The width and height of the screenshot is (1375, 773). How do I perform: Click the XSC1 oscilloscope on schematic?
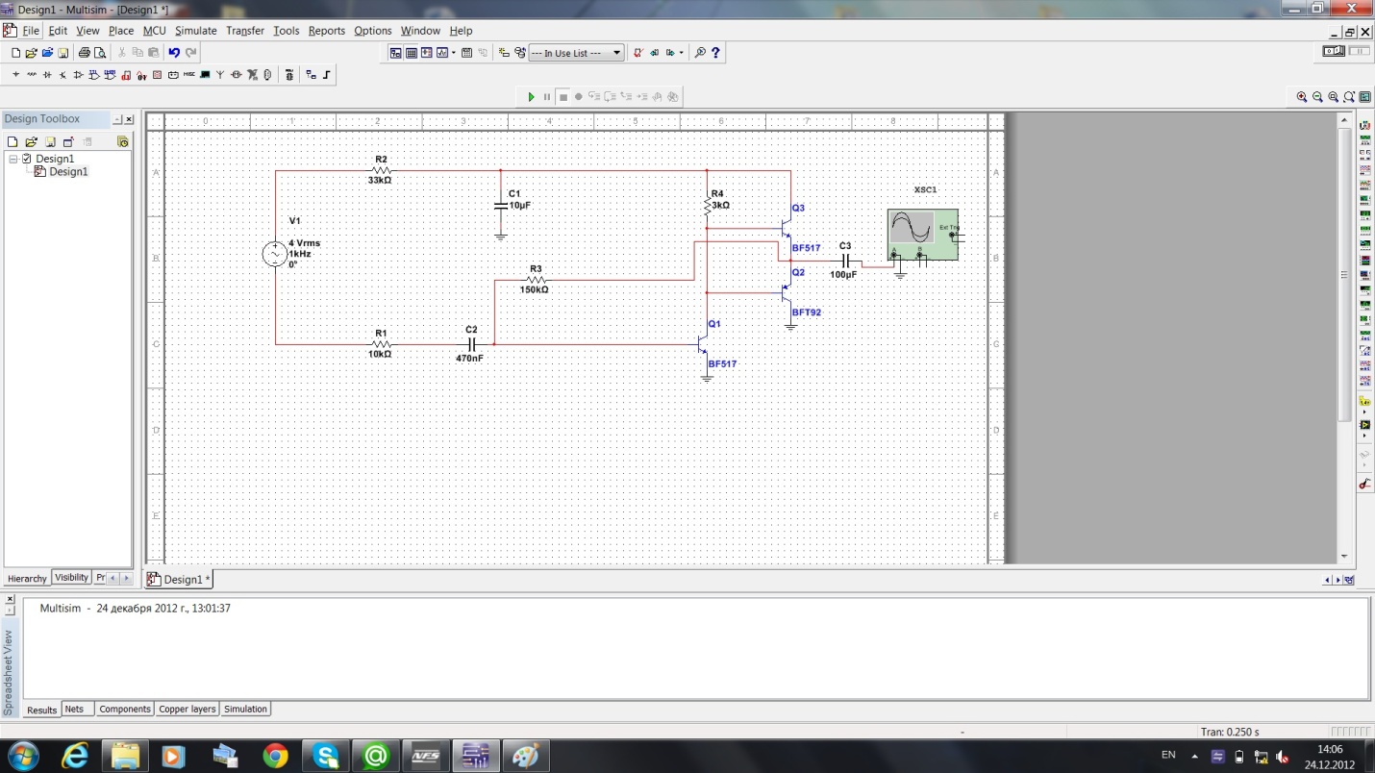pyautogui.click(x=922, y=235)
